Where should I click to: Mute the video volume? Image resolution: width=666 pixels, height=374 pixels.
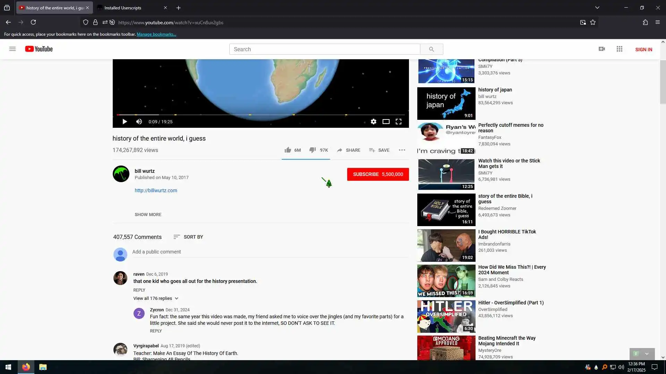[x=139, y=122]
